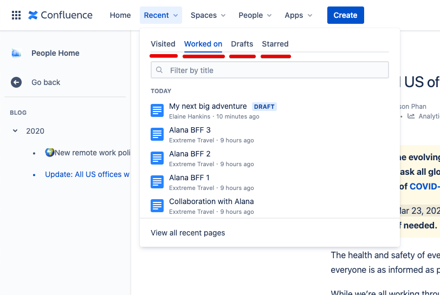The height and width of the screenshot is (295, 440).
Task: Open the Alana BFF 2 page
Action: pyautogui.click(x=190, y=154)
